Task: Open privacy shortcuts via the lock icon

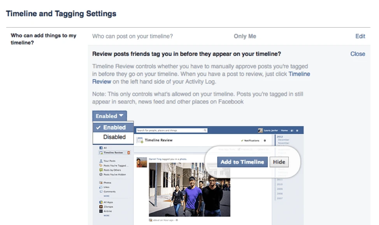Action: tap(292, 131)
